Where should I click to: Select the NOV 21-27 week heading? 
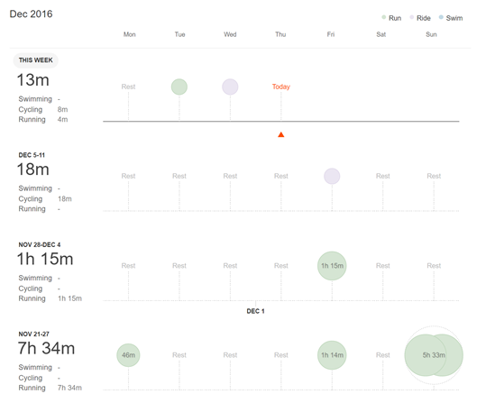pos(33,334)
